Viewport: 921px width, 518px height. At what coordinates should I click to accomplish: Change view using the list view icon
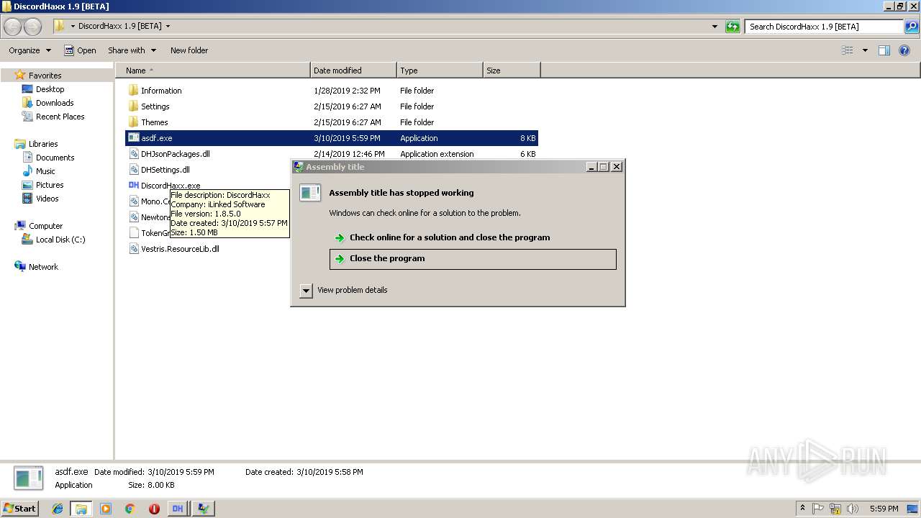[x=848, y=50]
